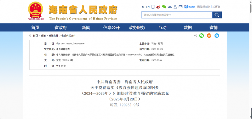Open the 海政通 app link
The image size is (252, 119).
pyautogui.click(x=190, y=7)
